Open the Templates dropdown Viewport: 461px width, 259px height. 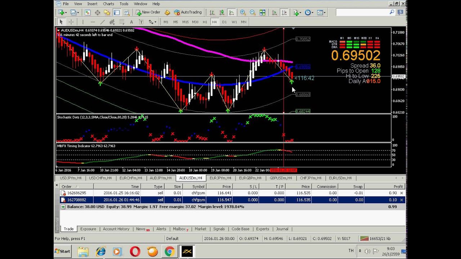[x=321, y=12]
